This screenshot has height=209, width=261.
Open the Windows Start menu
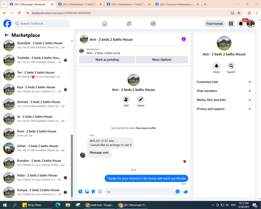(x=5, y=205)
